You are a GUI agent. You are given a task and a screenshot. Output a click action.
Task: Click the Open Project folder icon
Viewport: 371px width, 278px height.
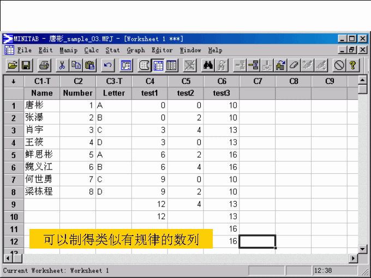pos(12,65)
